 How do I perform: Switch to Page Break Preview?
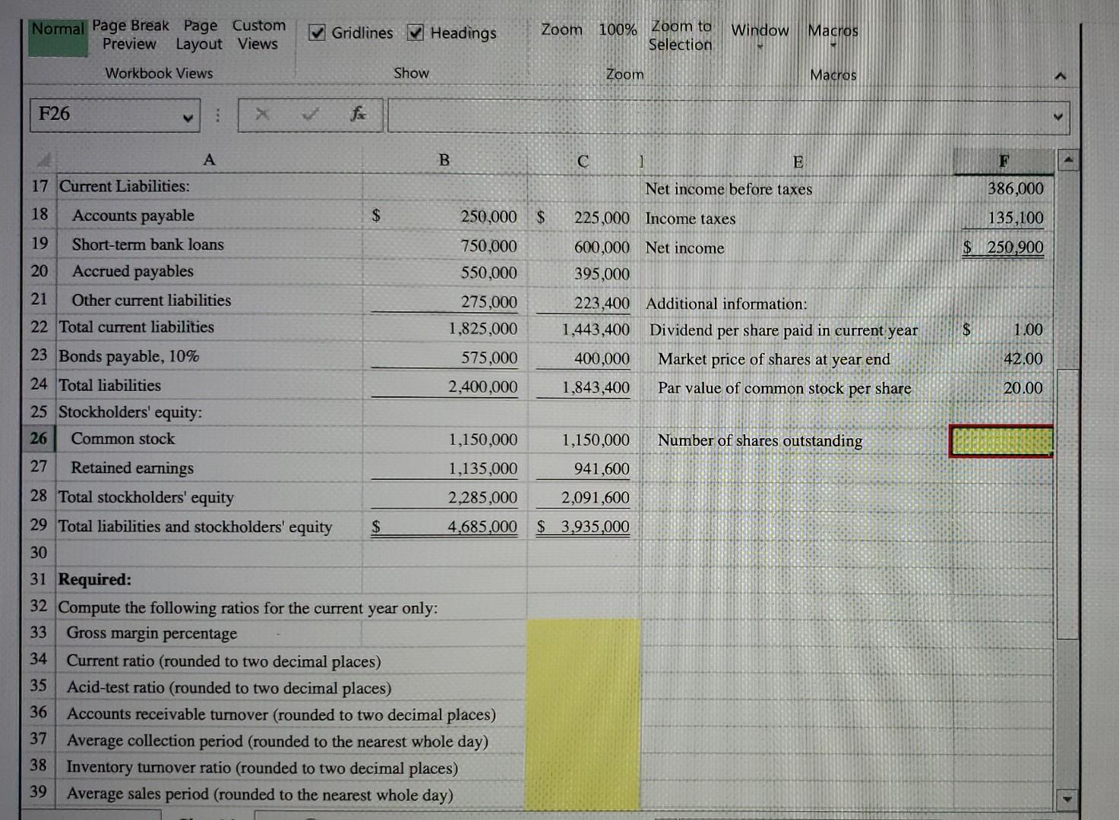tap(128, 35)
